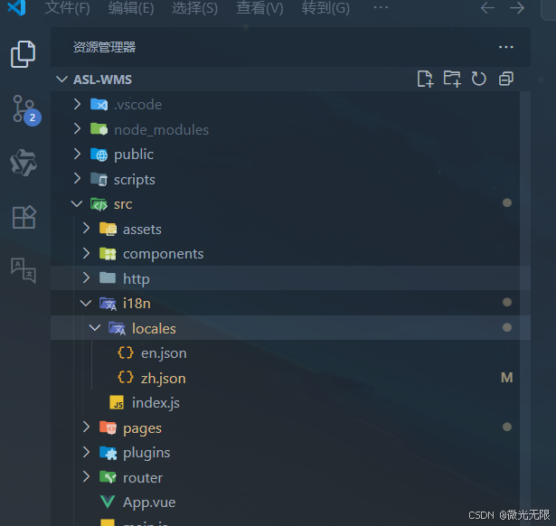Open the Explorer view in activity bar
This screenshot has width=556, height=526.
pyautogui.click(x=23, y=54)
